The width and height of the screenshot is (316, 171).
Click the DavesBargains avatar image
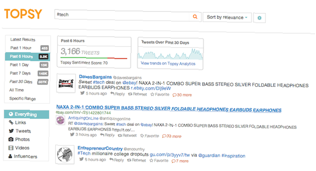pos(66,83)
